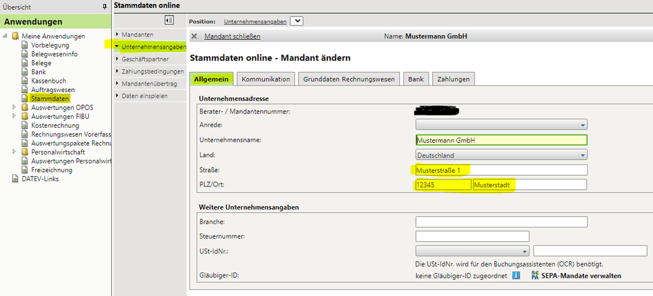Click the Branche input field
The image size is (653, 296).
501,222
